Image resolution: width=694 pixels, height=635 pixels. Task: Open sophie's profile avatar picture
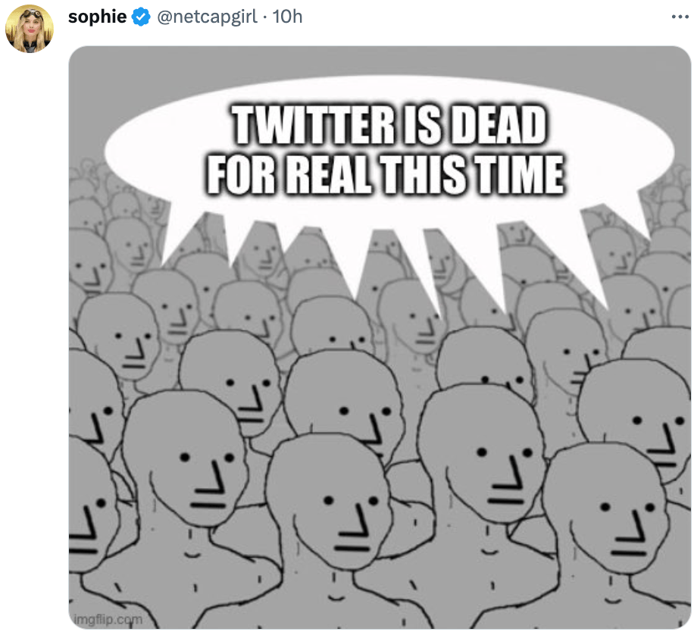point(30,29)
